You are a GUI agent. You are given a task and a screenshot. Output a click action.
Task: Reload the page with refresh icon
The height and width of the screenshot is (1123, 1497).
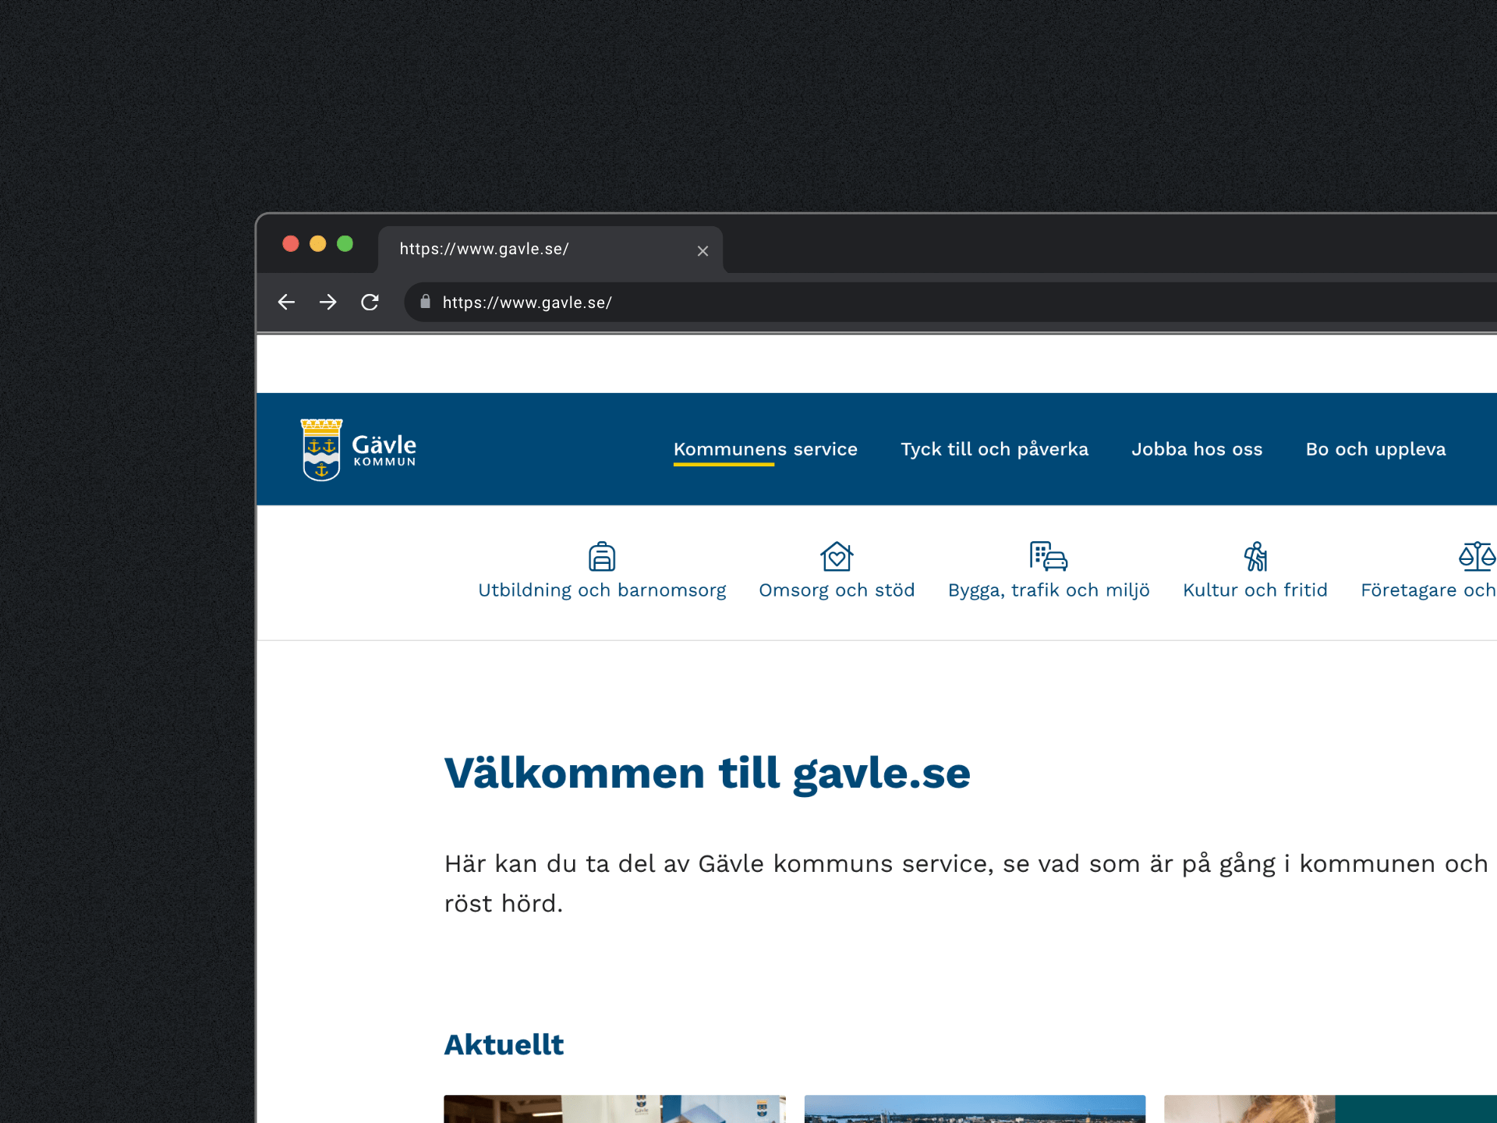(x=370, y=303)
